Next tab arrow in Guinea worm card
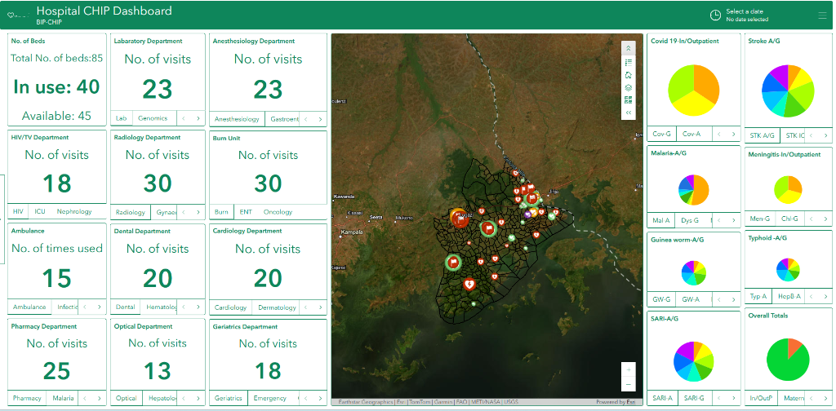 click(733, 300)
